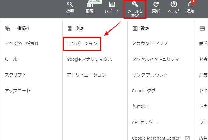Go to アクセスとセキュリティ
Image resolution: width=208 pixels, height=140 pixels.
(155, 59)
